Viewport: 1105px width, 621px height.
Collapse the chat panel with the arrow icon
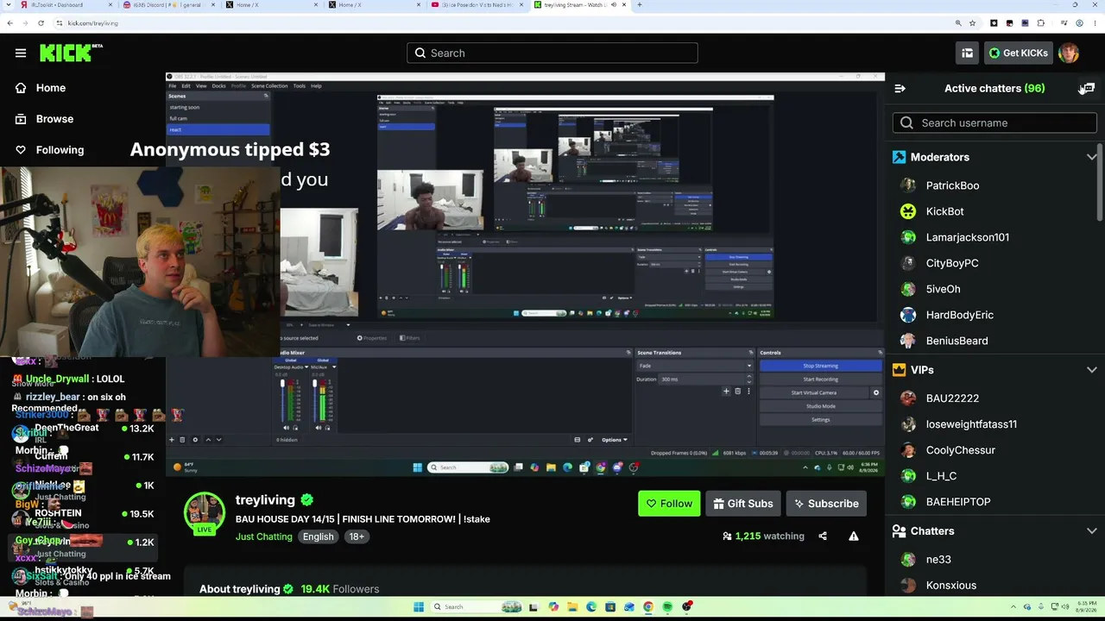click(x=900, y=88)
